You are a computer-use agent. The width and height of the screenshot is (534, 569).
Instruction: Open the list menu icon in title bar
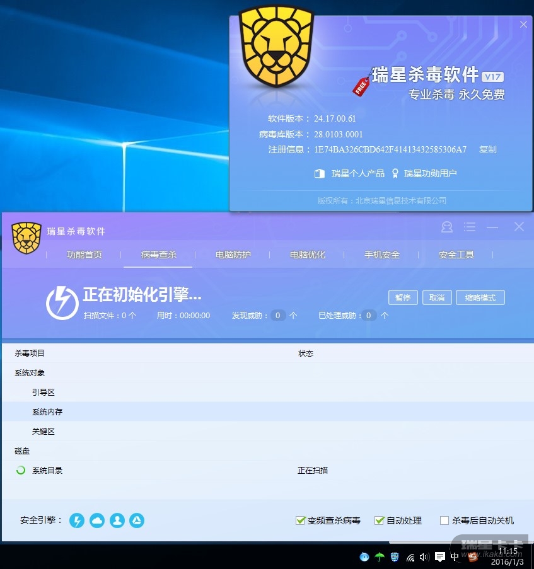[x=470, y=227]
